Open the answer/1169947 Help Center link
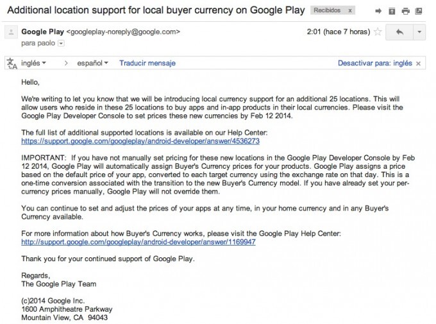The image size is (436, 324). [138, 242]
